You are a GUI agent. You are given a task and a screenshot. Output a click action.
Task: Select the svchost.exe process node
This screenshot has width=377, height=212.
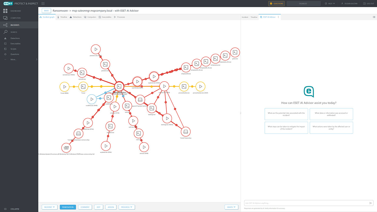(x=164, y=86)
